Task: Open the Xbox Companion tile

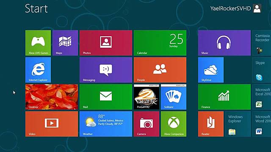Action: (174, 124)
